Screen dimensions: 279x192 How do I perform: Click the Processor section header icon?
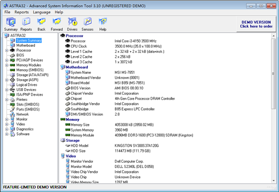click(x=63, y=36)
